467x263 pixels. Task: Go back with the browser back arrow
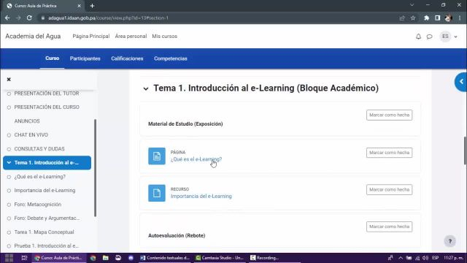(x=7, y=18)
